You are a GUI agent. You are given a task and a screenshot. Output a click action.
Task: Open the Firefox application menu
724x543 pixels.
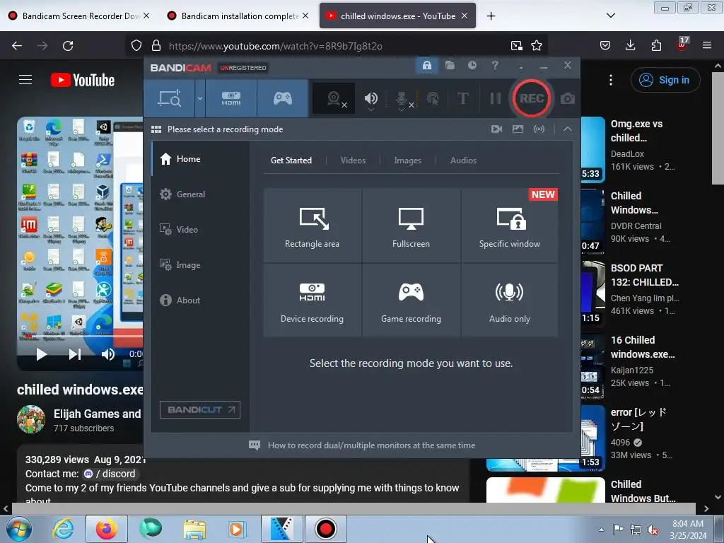[x=706, y=45]
